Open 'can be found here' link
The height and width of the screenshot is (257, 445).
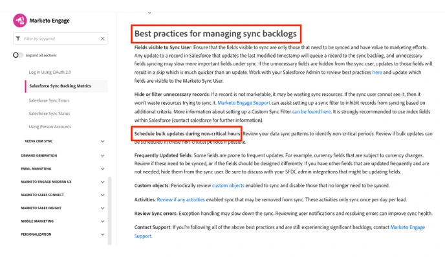click(x=311, y=111)
